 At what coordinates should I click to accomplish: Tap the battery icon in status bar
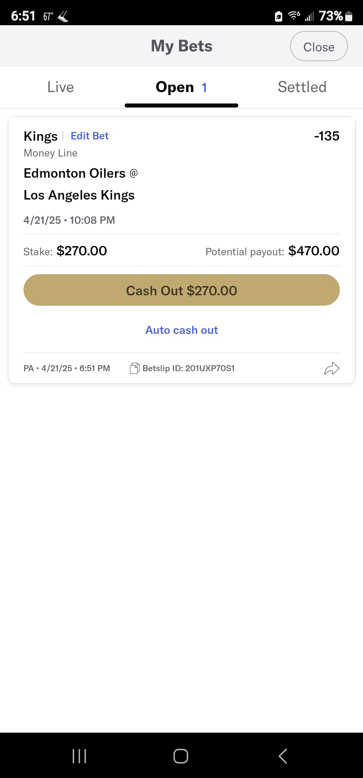pos(349,16)
